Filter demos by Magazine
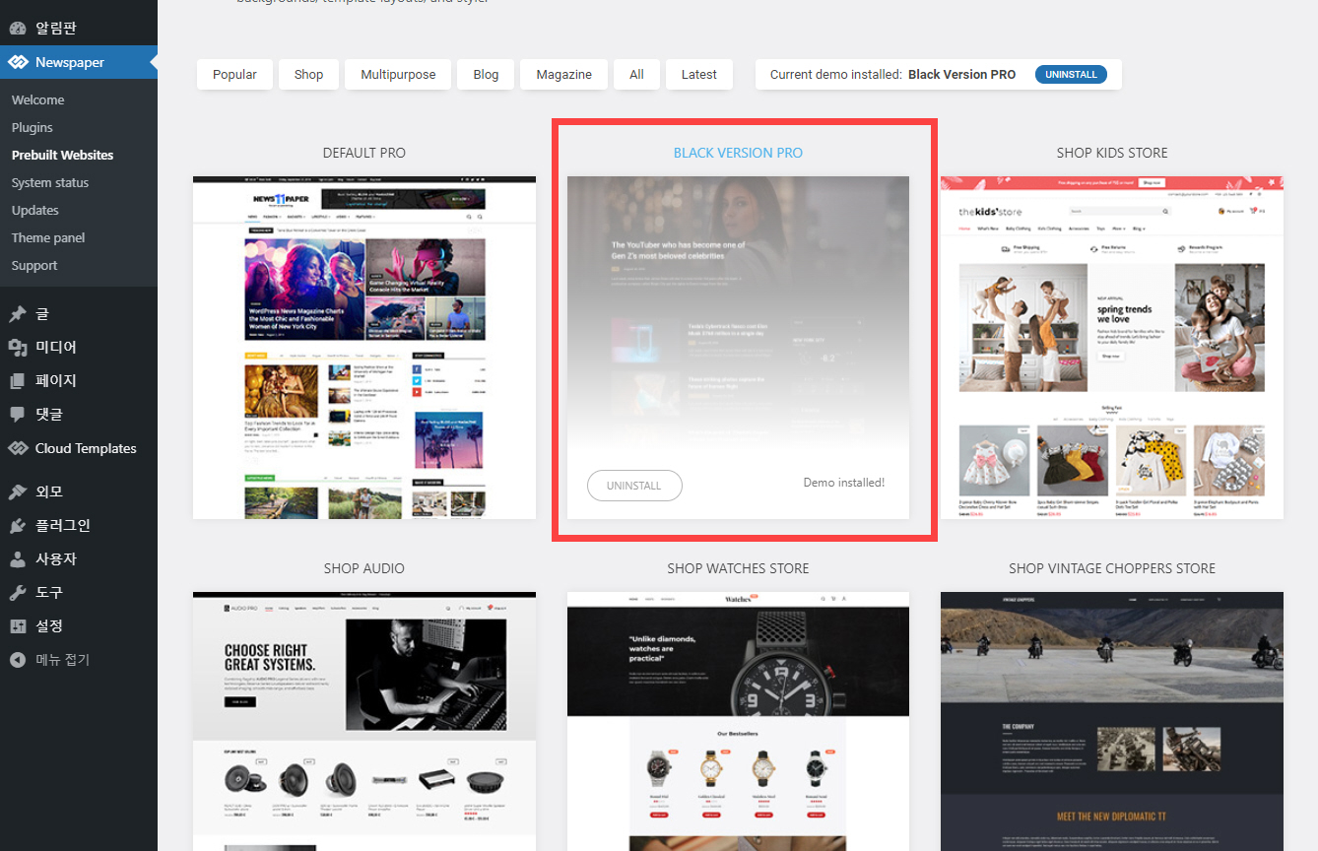 click(x=564, y=74)
